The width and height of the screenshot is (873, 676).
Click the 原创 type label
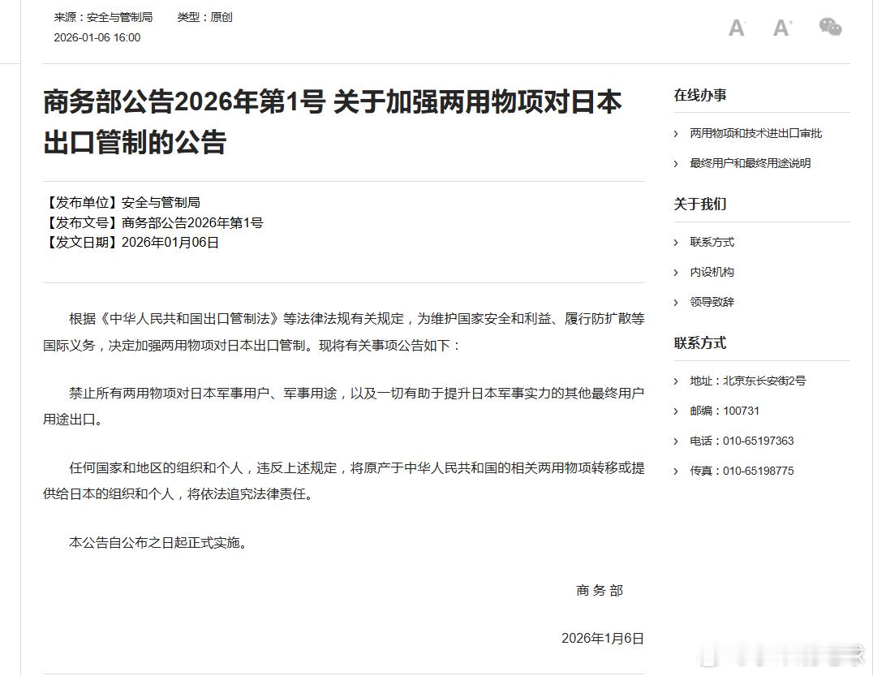click(x=221, y=16)
